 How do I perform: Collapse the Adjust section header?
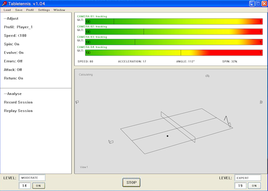[x=11, y=19]
